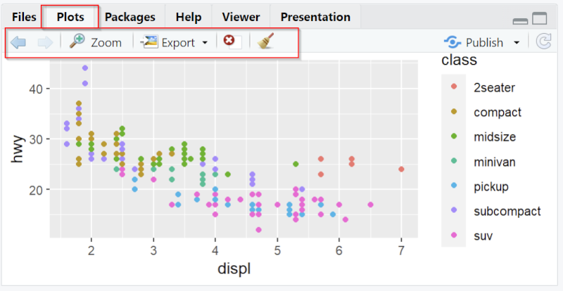This screenshot has width=563, height=291.
Task: Maximize the plots pane
Action: click(x=539, y=18)
